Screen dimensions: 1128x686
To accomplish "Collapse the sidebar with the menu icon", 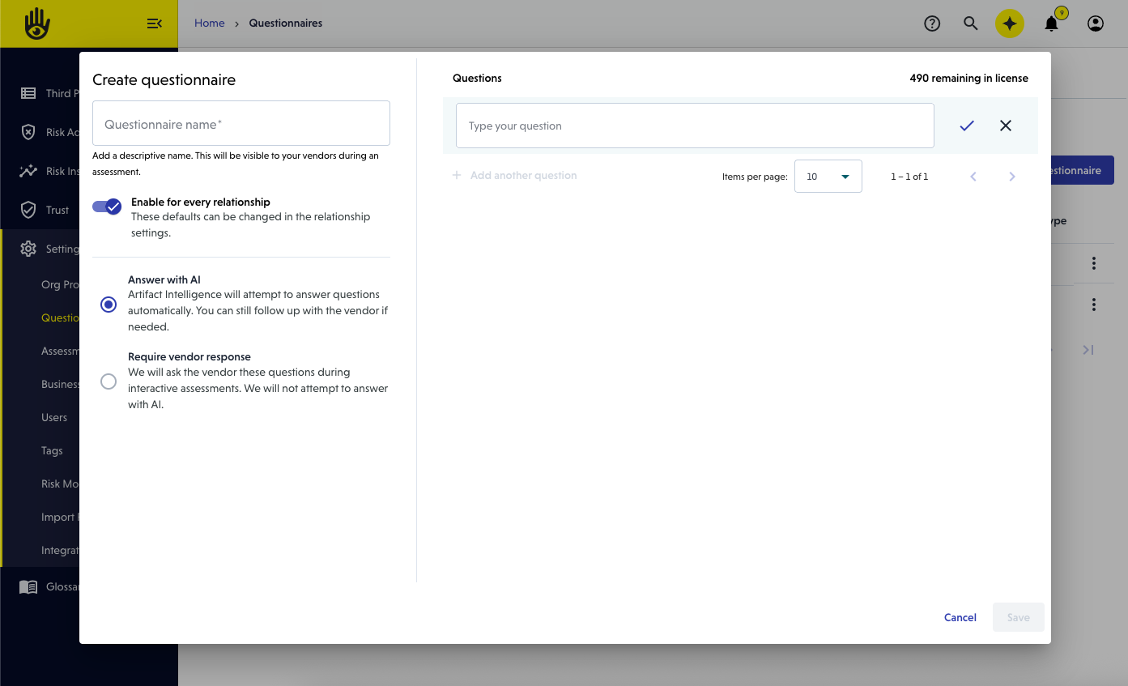I will 155,23.
